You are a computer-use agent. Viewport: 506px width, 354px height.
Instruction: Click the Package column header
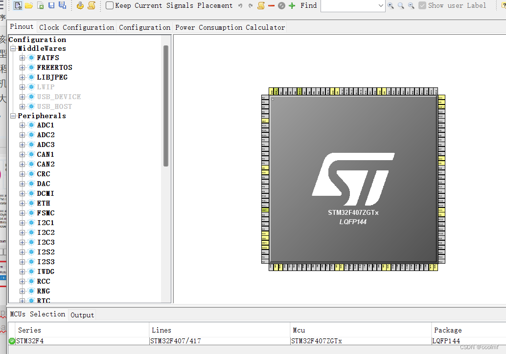coord(469,330)
